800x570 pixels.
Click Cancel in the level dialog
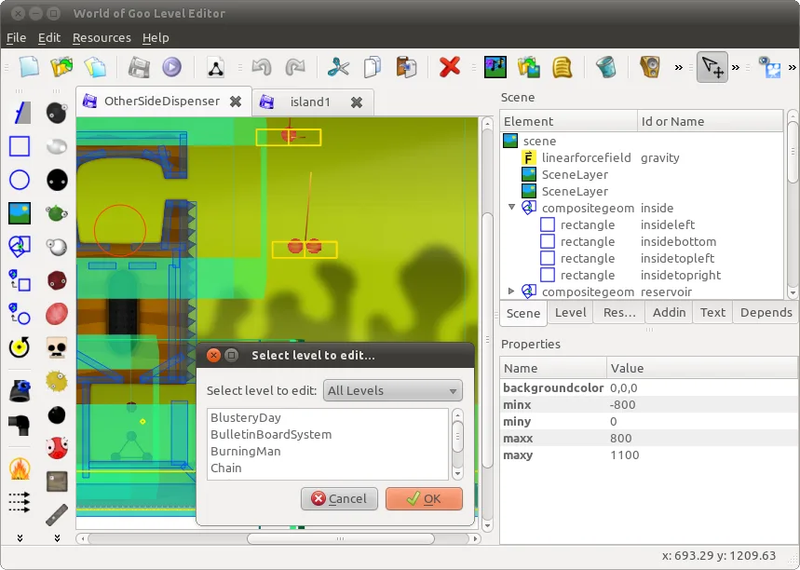(339, 498)
